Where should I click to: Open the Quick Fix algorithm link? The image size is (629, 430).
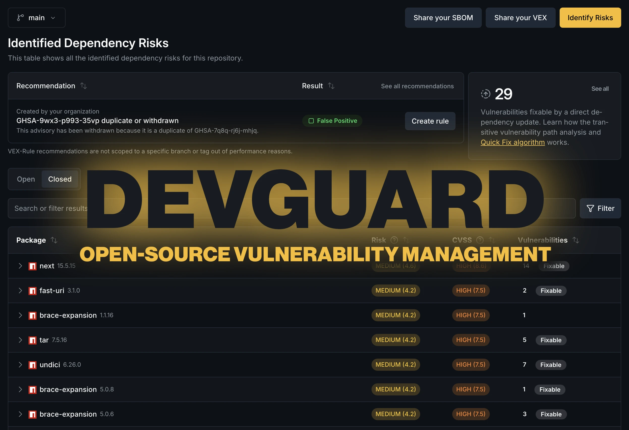[x=512, y=142]
